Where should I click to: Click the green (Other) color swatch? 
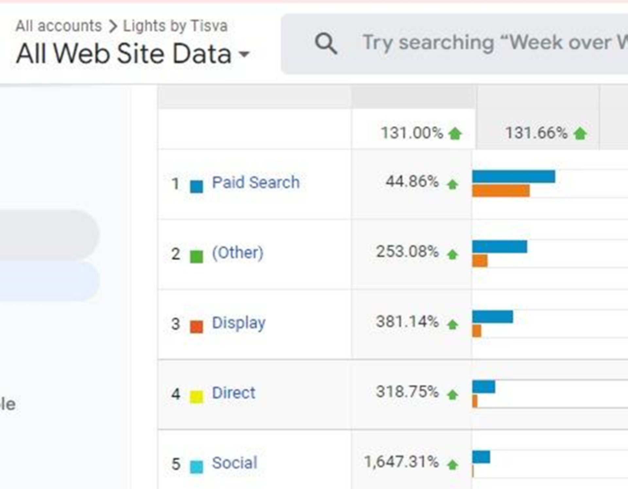pyautogui.click(x=197, y=256)
